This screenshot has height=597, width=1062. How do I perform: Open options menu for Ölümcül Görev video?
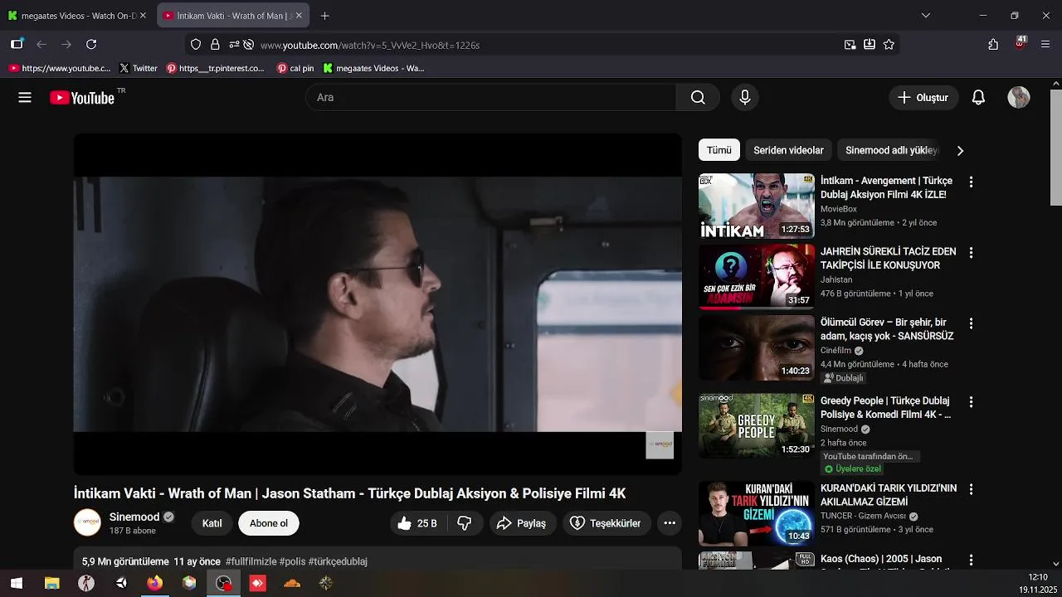[971, 323]
